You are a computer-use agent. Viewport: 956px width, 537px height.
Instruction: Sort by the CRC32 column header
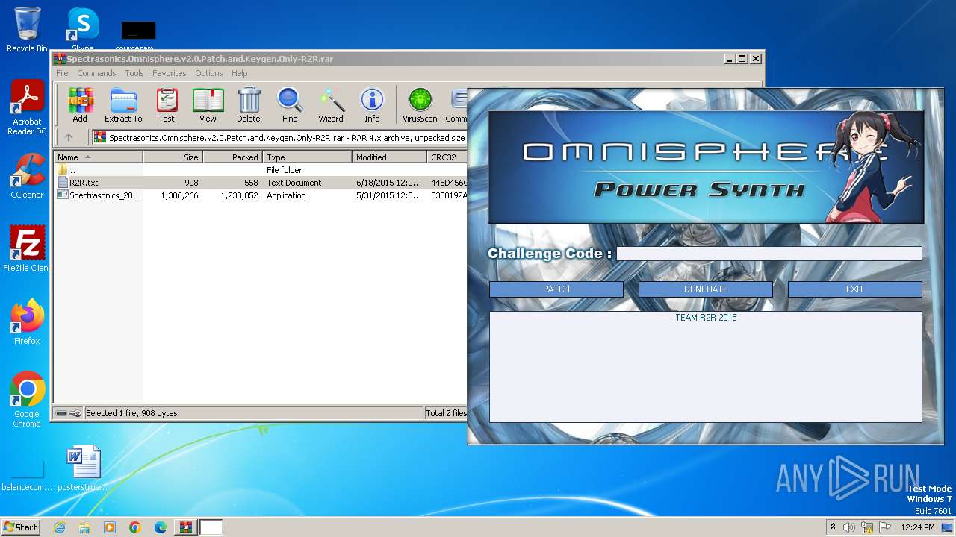point(447,157)
